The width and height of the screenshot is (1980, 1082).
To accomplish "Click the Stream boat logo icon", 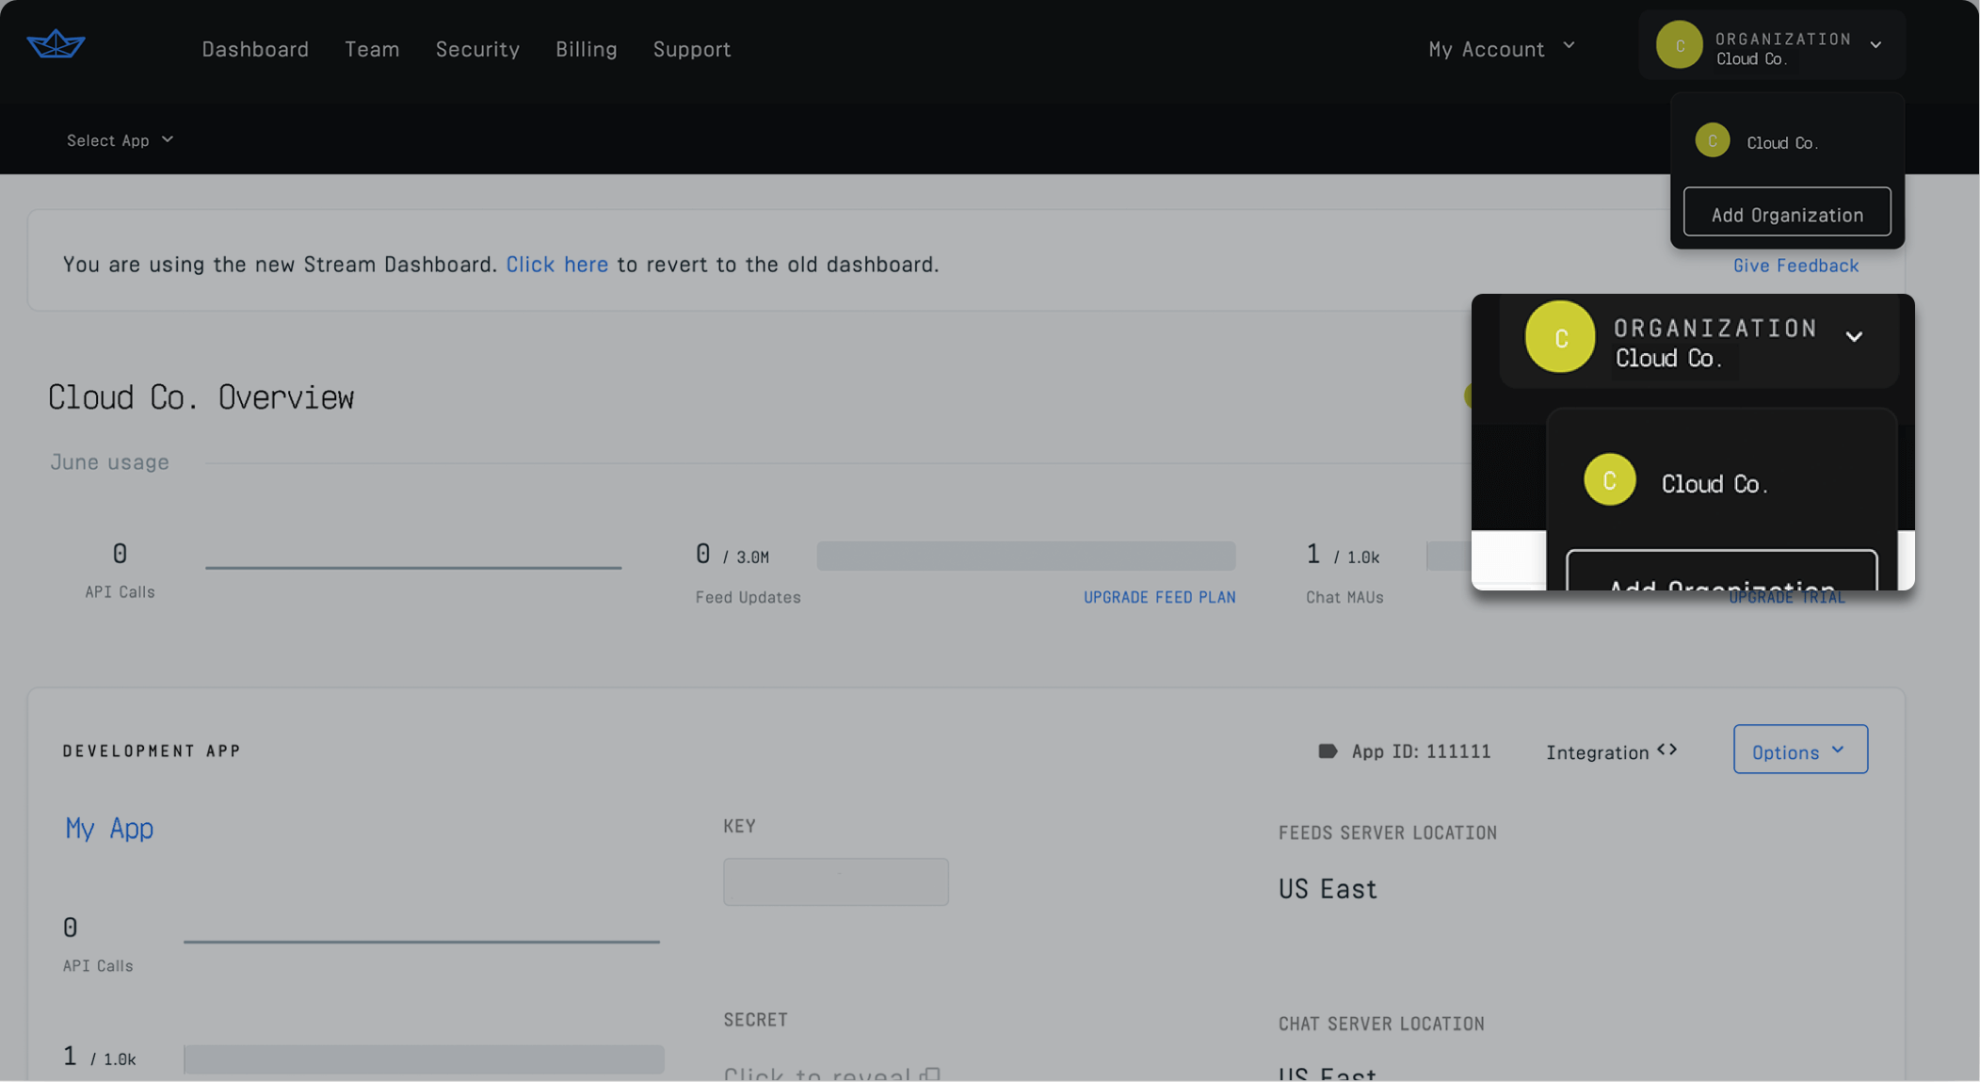I will [56, 44].
